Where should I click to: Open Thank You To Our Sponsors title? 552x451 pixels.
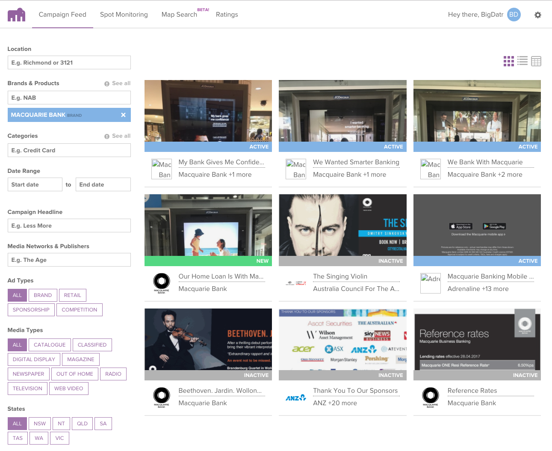tap(355, 391)
